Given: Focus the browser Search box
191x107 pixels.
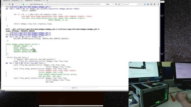Looking at the screenshot, I should (130, 4).
